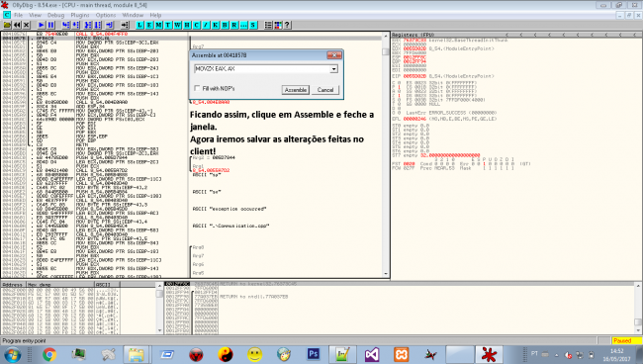Viewport: 643px width, 364px height.
Task: Open the Plugins menu
Action: pos(80,15)
